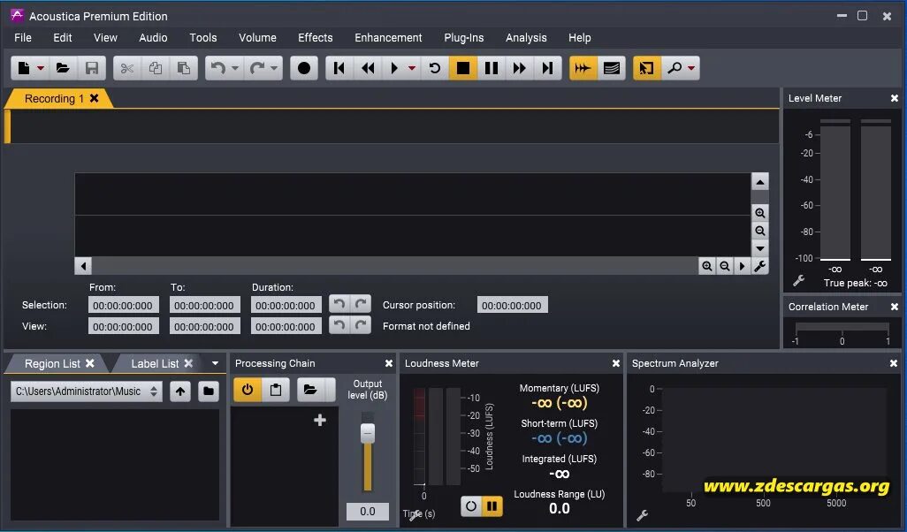The height and width of the screenshot is (532, 907).
Task: Click the Fast forward button
Action: [x=520, y=68]
